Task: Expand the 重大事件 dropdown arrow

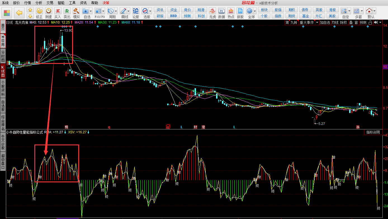Action: (x=317, y=22)
